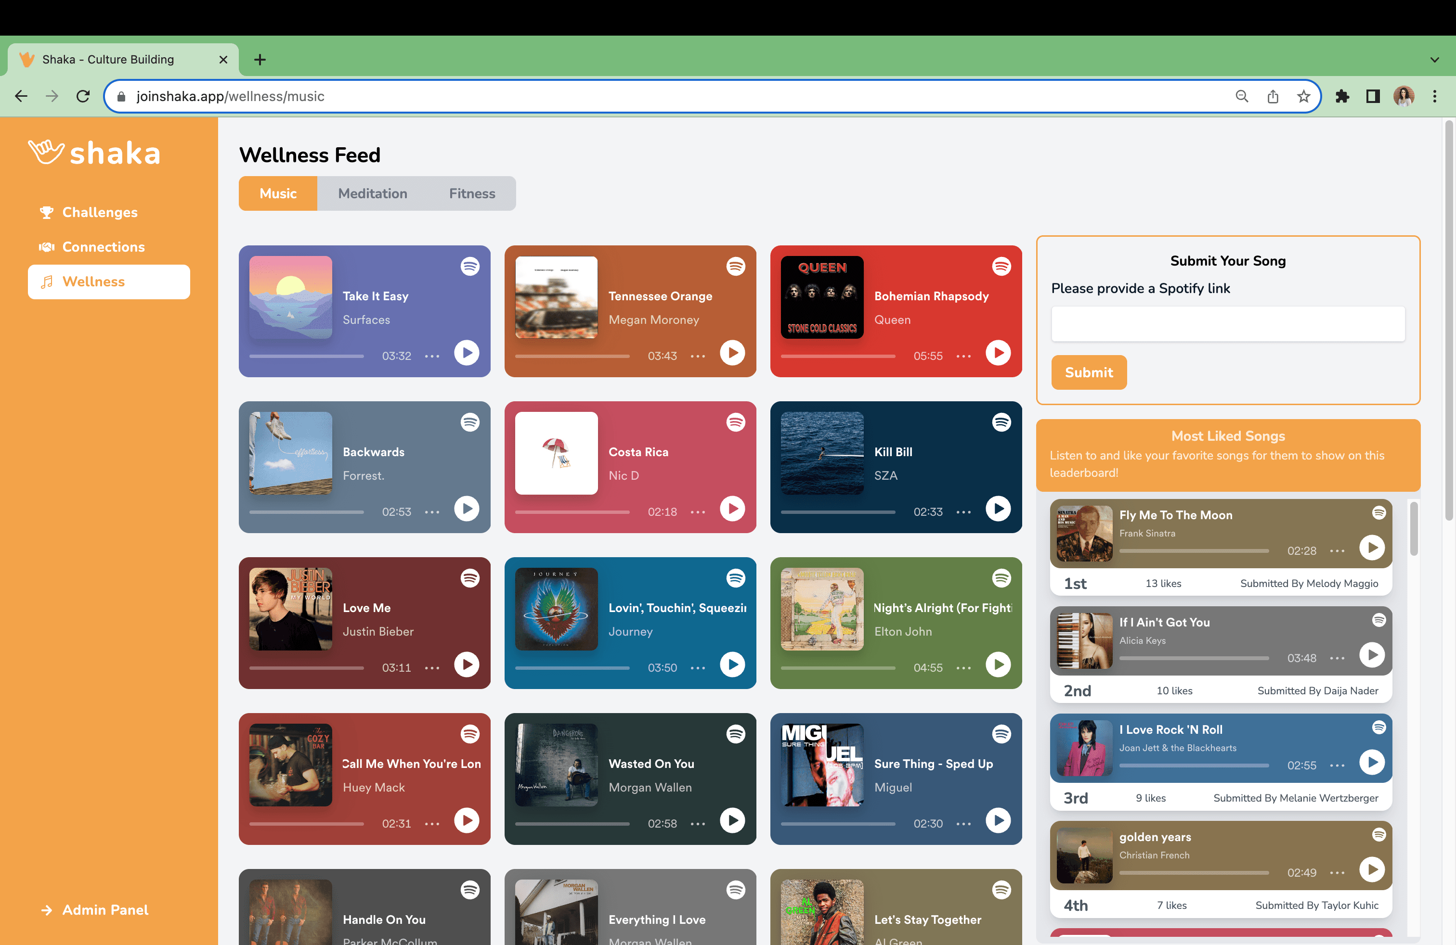Screen dimensions: 1456x945
Task: Play Kill Bill by SZA
Action: pos(998,509)
